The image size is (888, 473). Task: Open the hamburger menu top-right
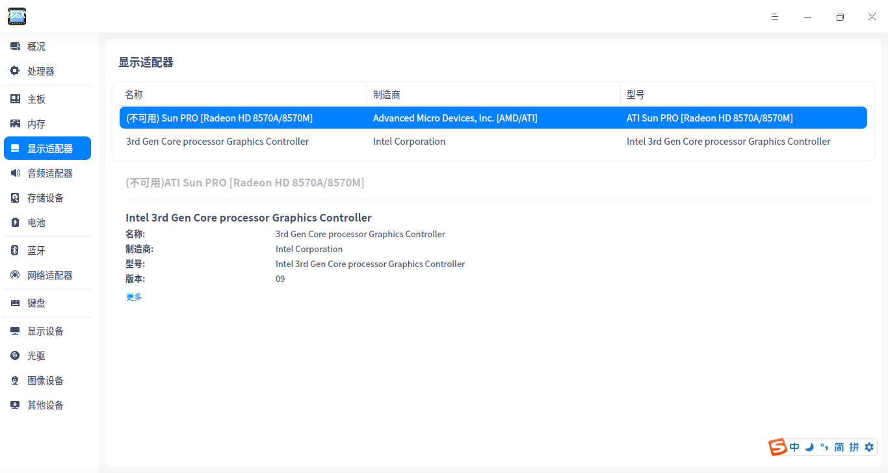point(774,16)
